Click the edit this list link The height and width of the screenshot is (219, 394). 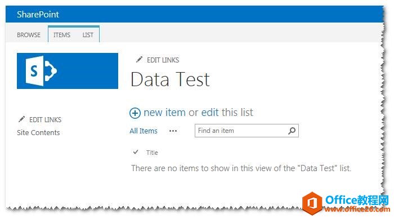(x=227, y=112)
